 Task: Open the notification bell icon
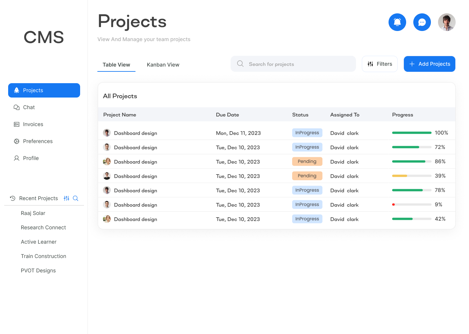(397, 22)
